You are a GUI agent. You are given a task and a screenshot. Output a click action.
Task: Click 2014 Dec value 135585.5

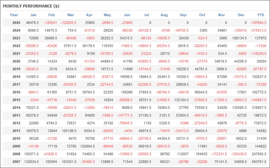click(x=239, y=108)
